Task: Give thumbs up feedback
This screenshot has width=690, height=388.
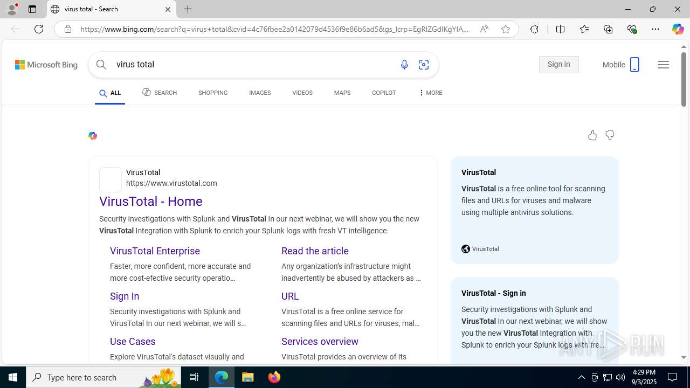Action: point(592,135)
